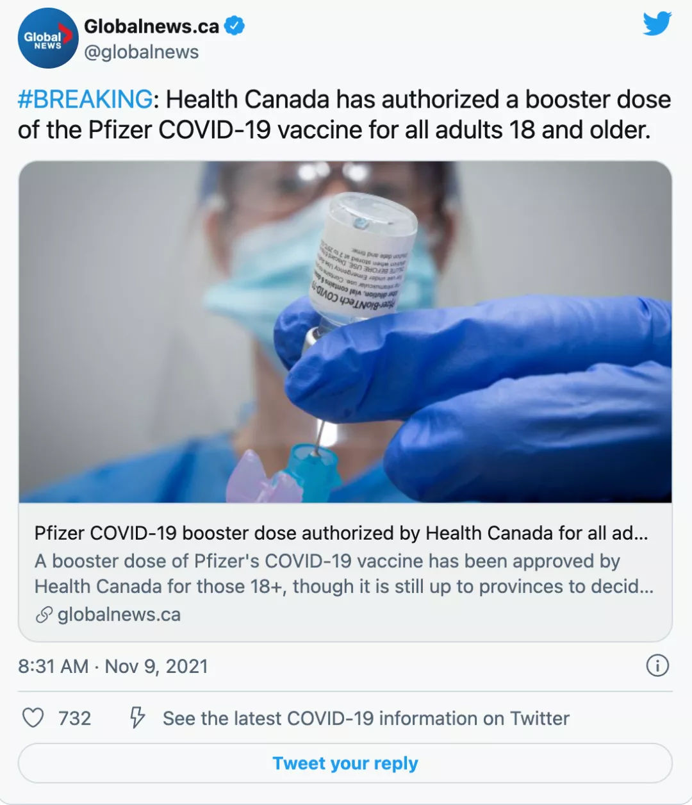
Task: See the latest COVID-19 information on Twitter
Action: 366,718
